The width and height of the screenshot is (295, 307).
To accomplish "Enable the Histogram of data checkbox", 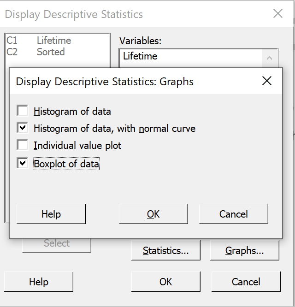I will pos(22,111).
